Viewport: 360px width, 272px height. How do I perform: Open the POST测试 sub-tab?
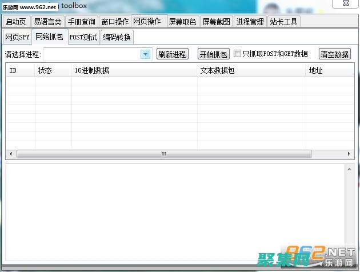point(83,37)
